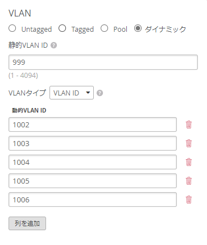The image size is (207, 245).
Task: Select the ダイナミック radio option
Action: point(138,28)
